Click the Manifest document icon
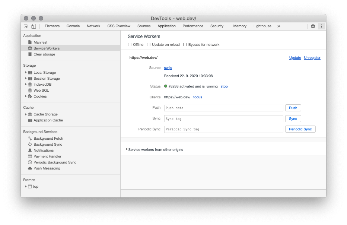Viewport: 347px width, 225px height. point(30,42)
